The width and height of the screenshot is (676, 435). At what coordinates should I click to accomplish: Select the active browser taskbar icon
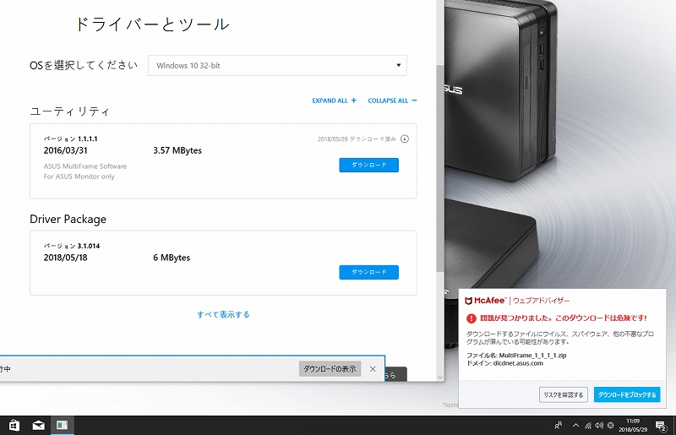[x=62, y=426]
